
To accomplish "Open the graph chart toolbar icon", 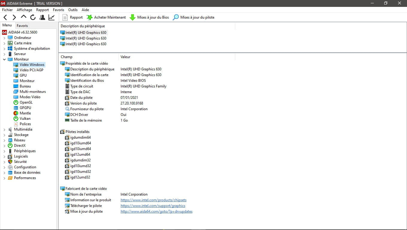I will pyautogui.click(x=51, y=17).
